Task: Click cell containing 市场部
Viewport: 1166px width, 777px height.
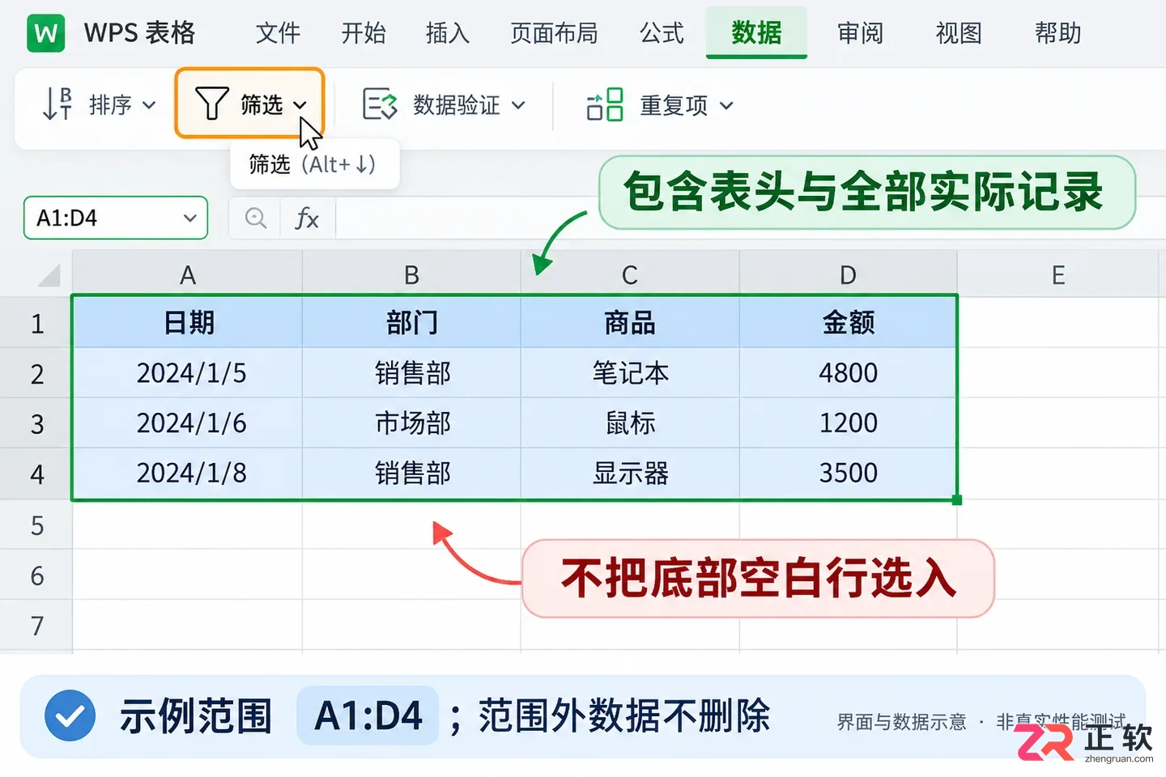Action: (x=411, y=423)
